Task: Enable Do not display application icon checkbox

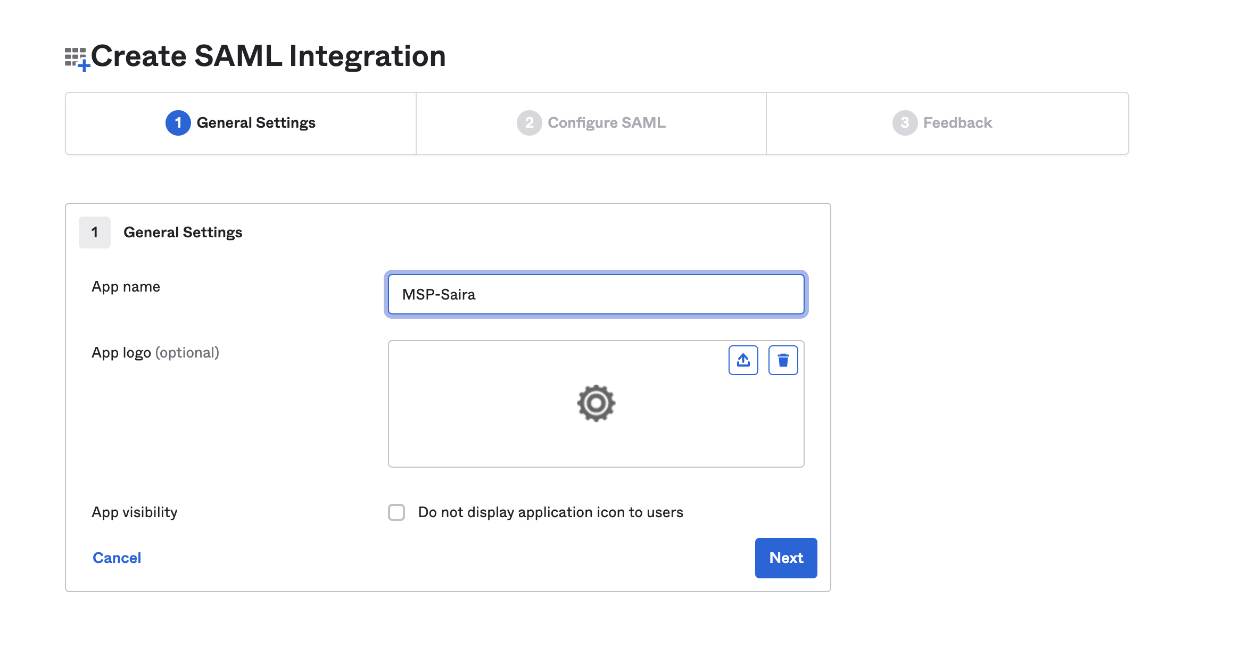Action: pos(396,512)
